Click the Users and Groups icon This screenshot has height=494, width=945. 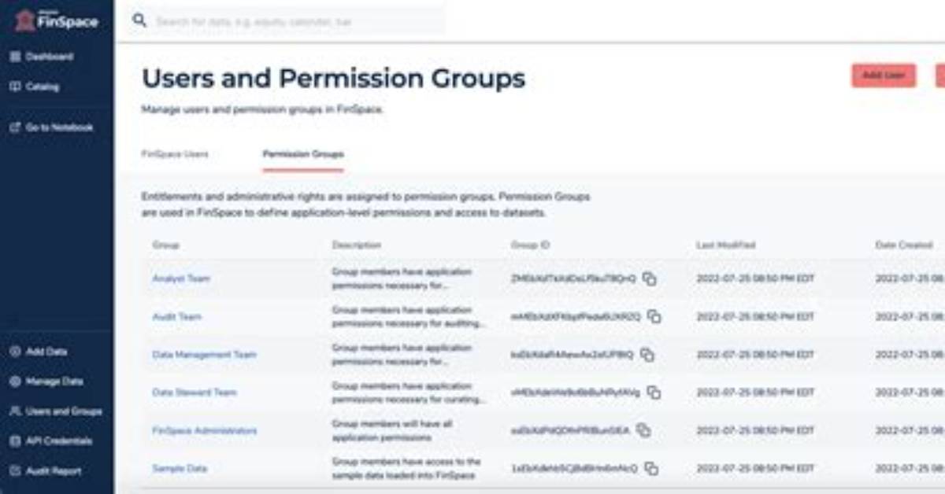tap(15, 411)
